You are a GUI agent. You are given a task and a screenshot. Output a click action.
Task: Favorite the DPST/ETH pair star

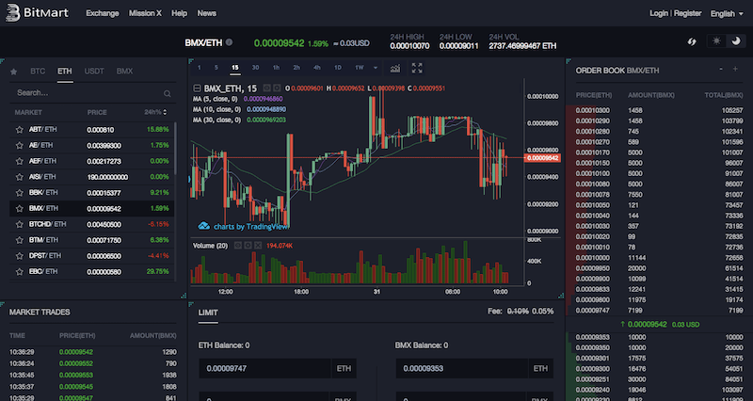20,256
